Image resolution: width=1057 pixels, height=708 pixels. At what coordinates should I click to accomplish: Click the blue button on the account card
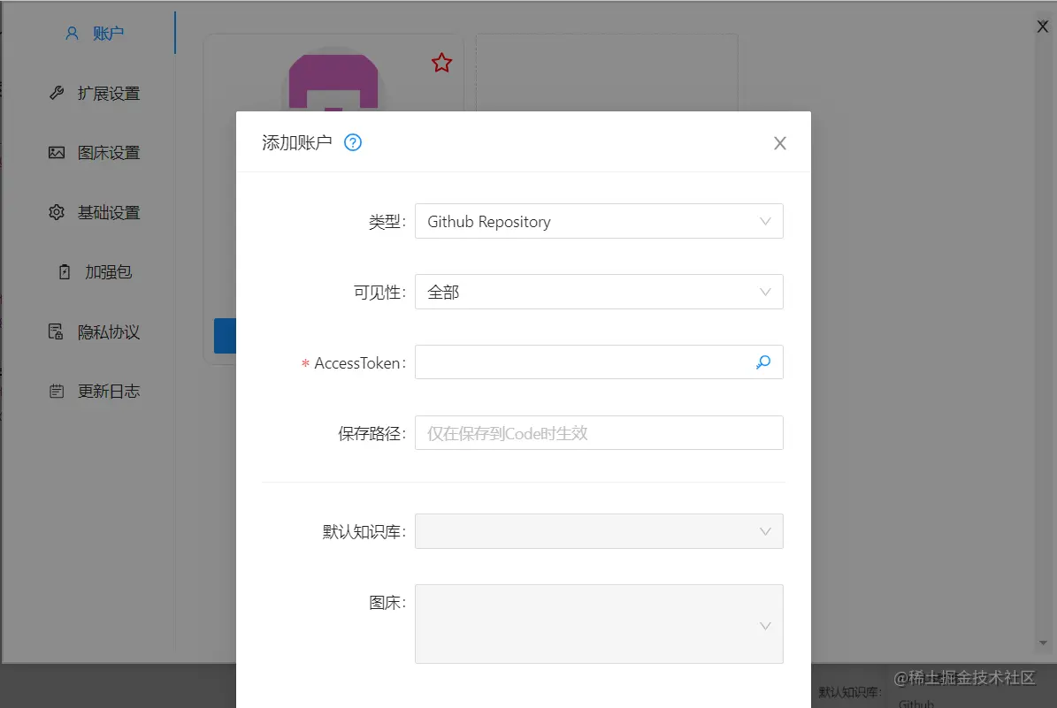point(226,336)
